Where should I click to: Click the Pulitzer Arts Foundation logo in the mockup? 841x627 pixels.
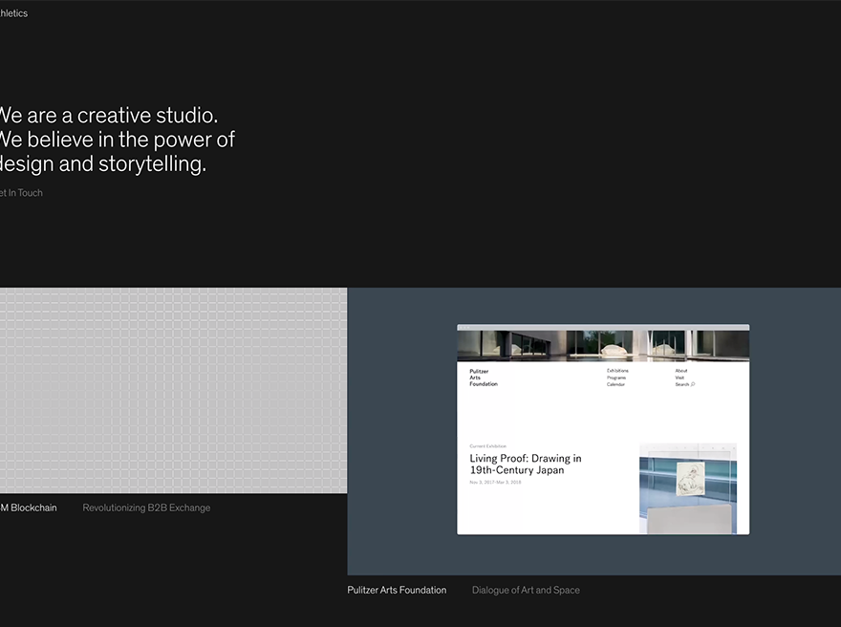click(484, 378)
